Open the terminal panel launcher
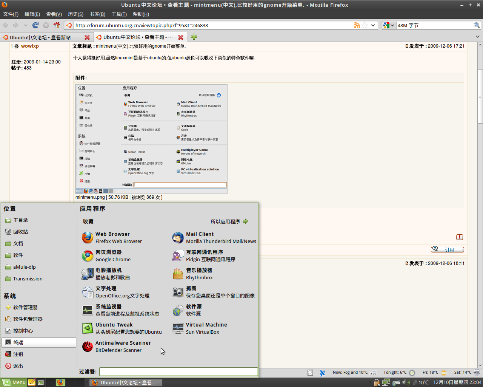 (41, 382)
